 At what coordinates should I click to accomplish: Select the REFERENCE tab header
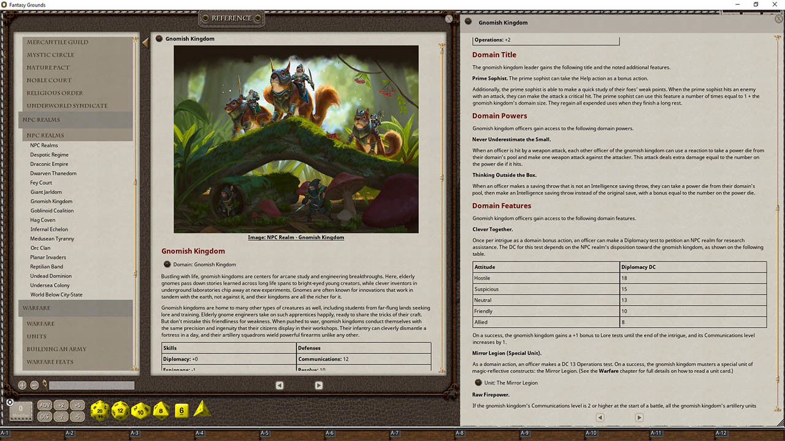pyautogui.click(x=231, y=18)
